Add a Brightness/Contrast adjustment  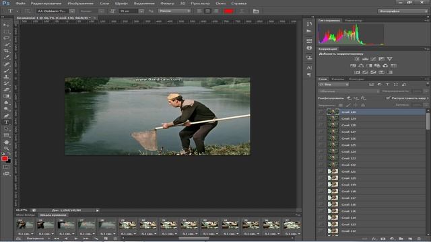click(x=357, y=59)
